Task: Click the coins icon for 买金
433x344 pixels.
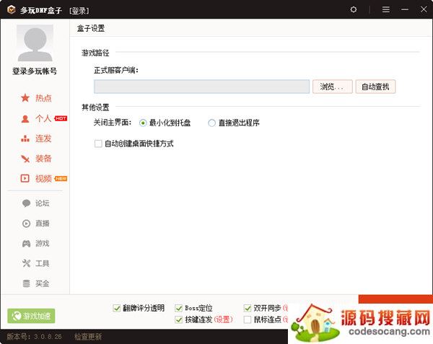Action: pos(26,283)
